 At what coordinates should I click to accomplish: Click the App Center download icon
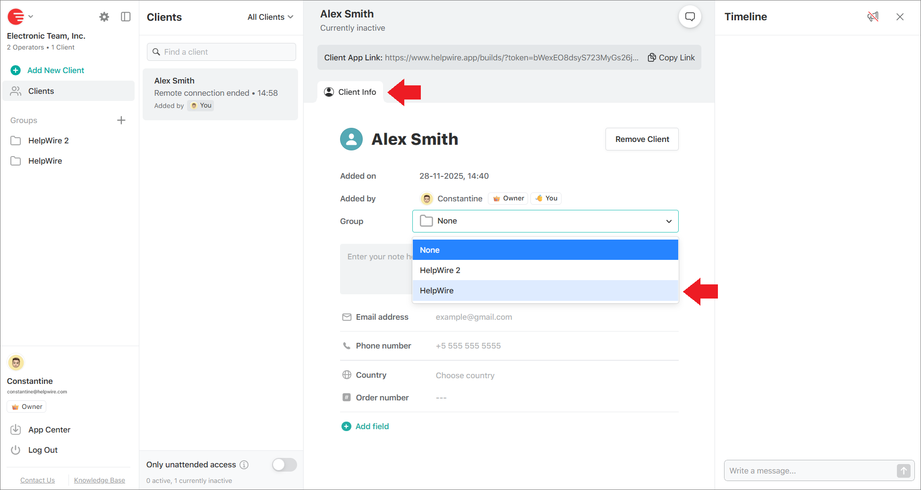point(16,429)
